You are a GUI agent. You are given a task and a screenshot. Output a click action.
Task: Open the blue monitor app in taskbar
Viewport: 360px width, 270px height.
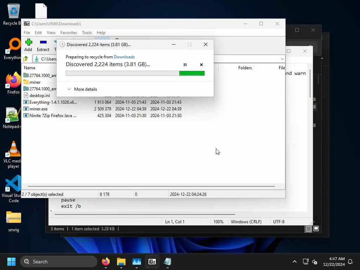click(137, 262)
